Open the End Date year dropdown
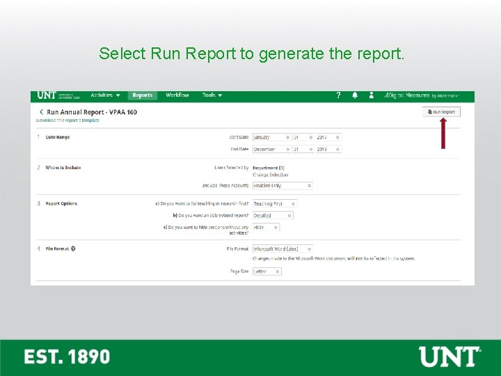The width and height of the screenshot is (501, 376). 328,149
